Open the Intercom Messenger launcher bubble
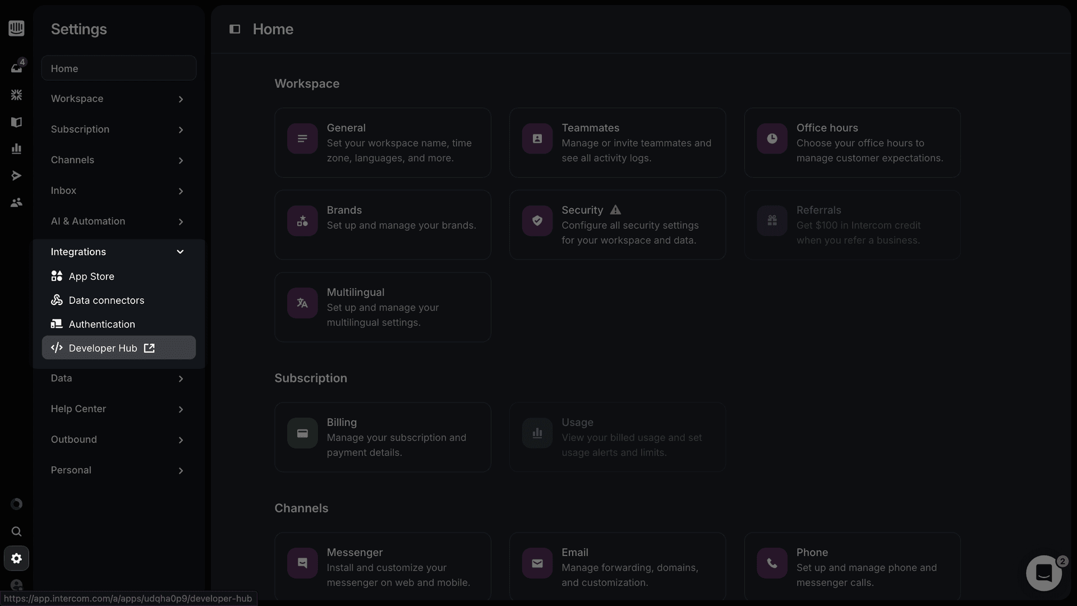 [1043, 572]
